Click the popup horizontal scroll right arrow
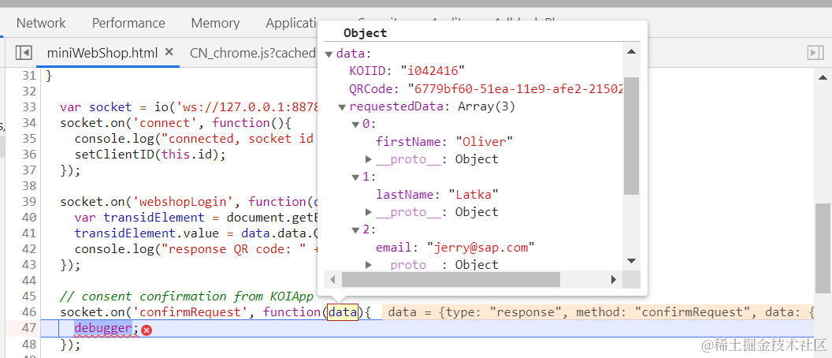Screen dimensions: 832x358 click(x=614, y=279)
